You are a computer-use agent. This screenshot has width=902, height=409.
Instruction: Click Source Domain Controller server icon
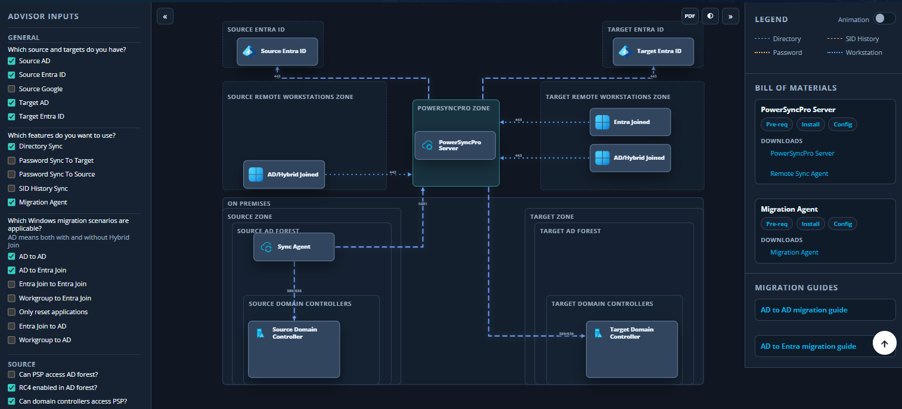coord(261,333)
